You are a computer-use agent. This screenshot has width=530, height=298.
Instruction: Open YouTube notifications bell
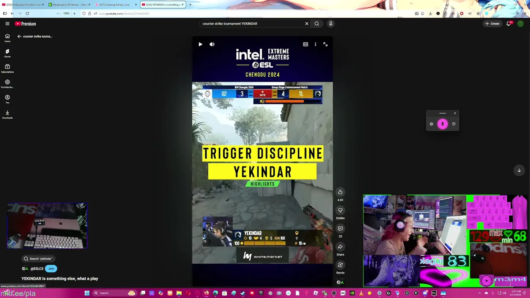point(509,24)
